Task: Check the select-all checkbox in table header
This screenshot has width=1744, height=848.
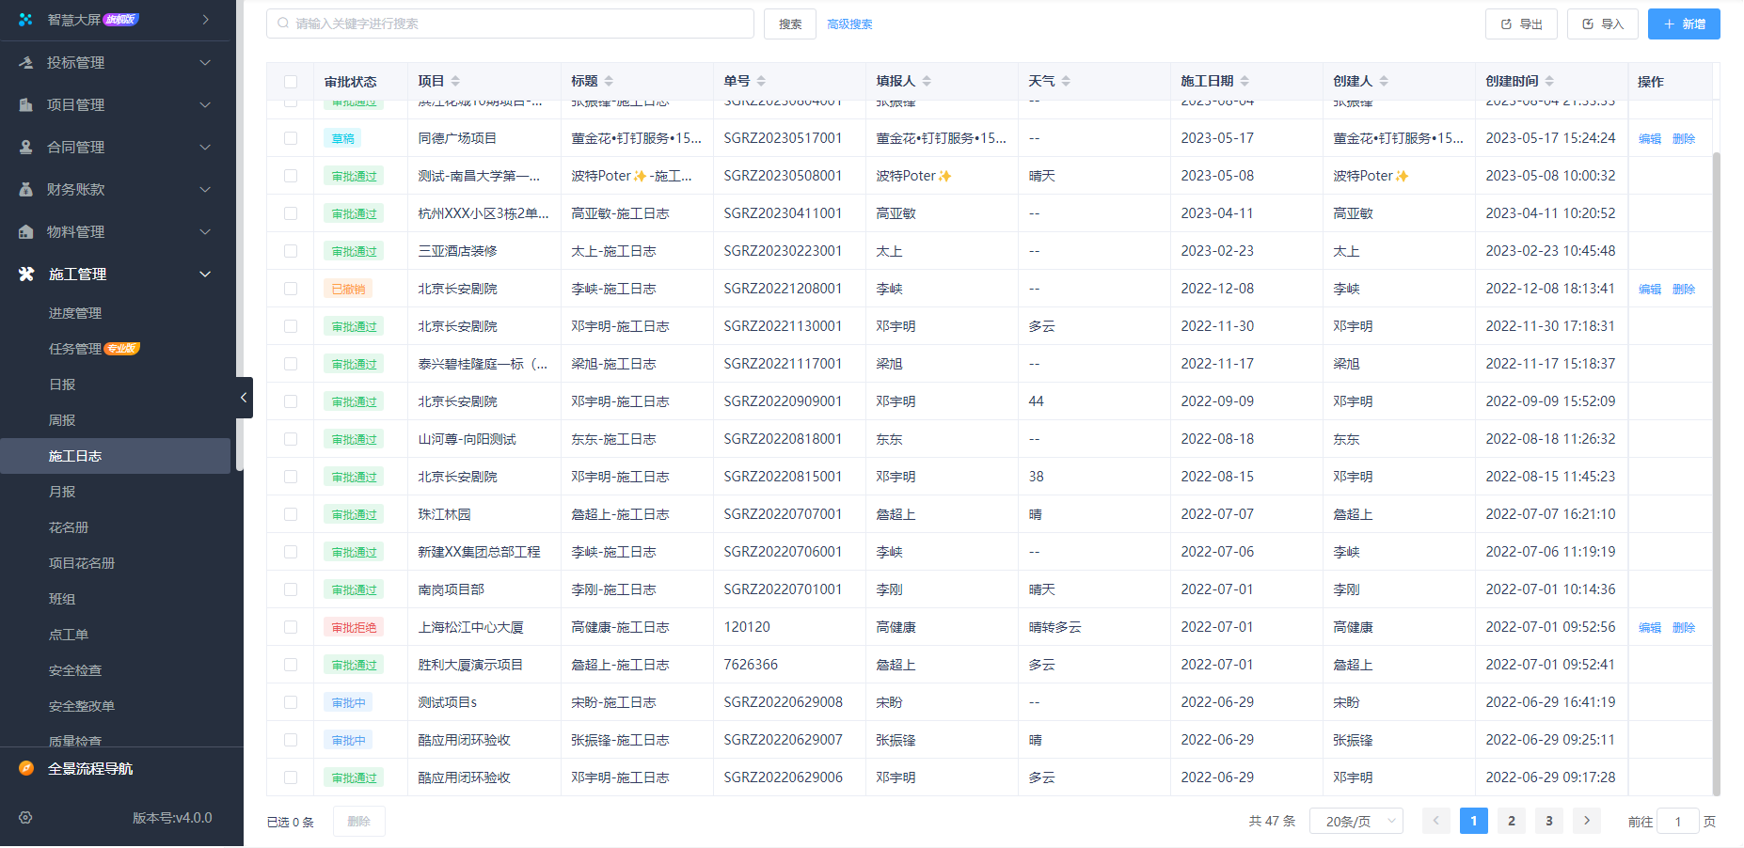Action: tap(291, 81)
